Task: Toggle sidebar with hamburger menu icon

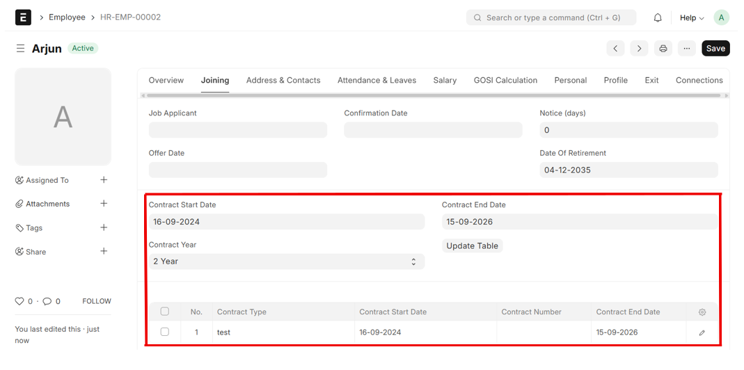Action: (x=20, y=48)
